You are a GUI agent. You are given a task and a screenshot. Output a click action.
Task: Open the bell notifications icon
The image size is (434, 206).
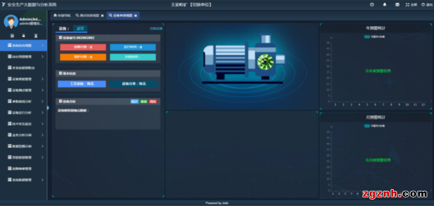click(385, 4)
